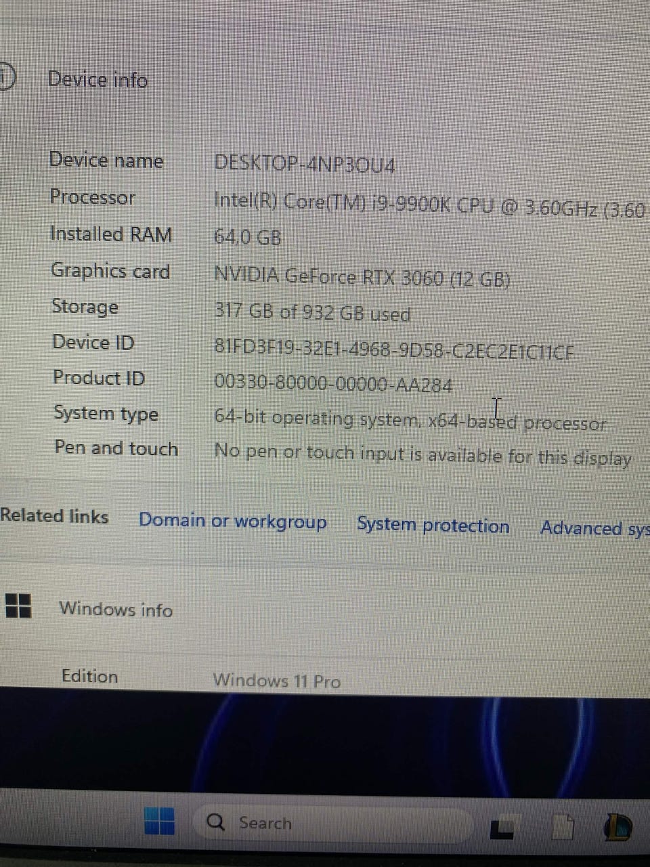Click the System type label
This screenshot has height=867, width=650.
[106, 413]
